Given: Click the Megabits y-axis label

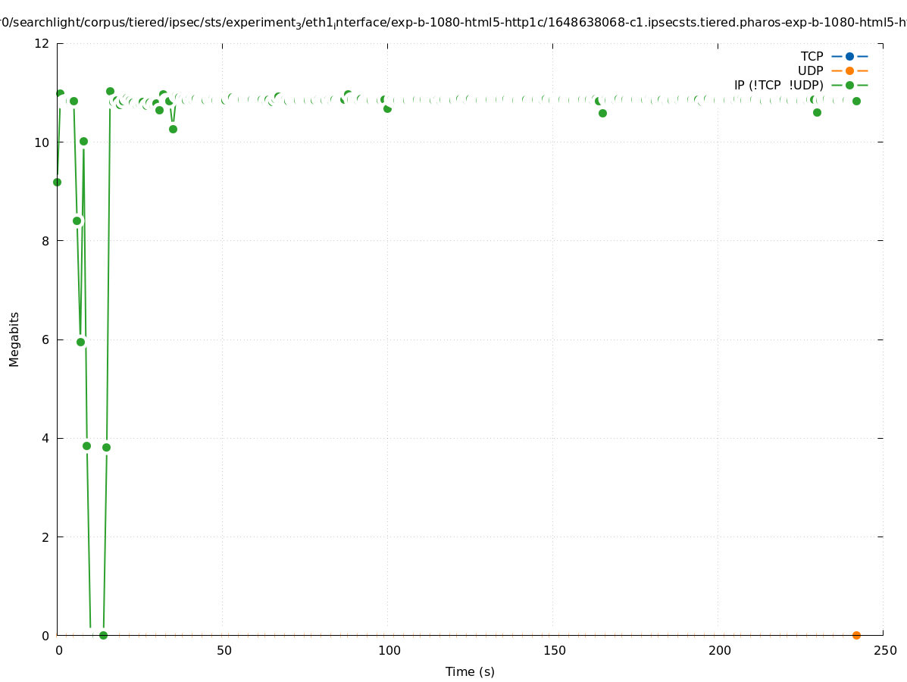Looking at the screenshot, I should tap(14, 339).
